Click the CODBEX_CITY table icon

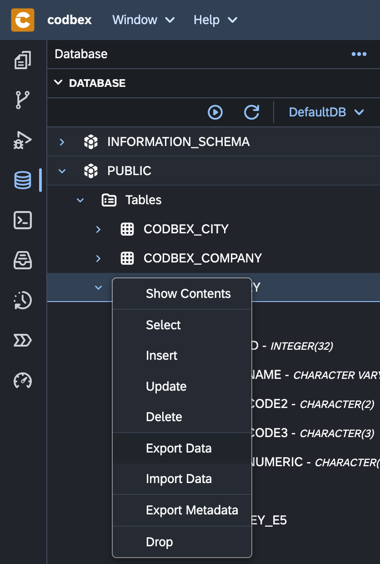pyautogui.click(x=127, y=229)
